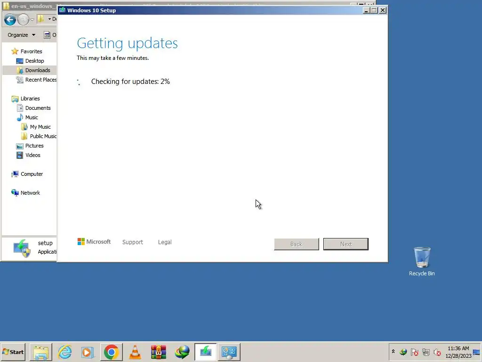Click the network tray icon

click(x=426, y=352)
